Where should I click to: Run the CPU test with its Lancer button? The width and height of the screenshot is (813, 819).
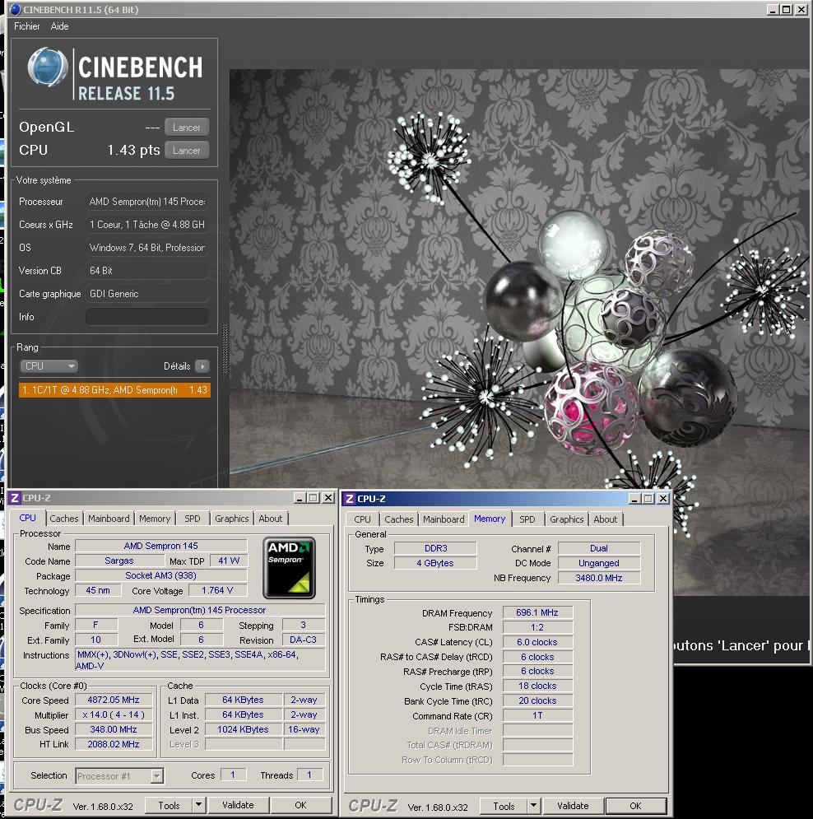click(x=187, y=151)
